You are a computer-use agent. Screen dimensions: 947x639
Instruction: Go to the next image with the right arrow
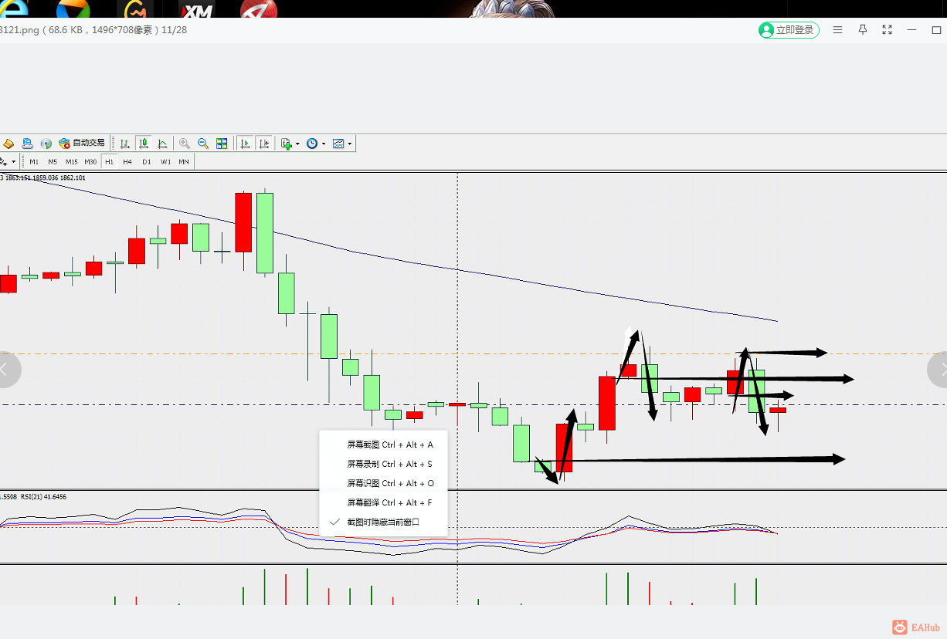coord(938,370)
